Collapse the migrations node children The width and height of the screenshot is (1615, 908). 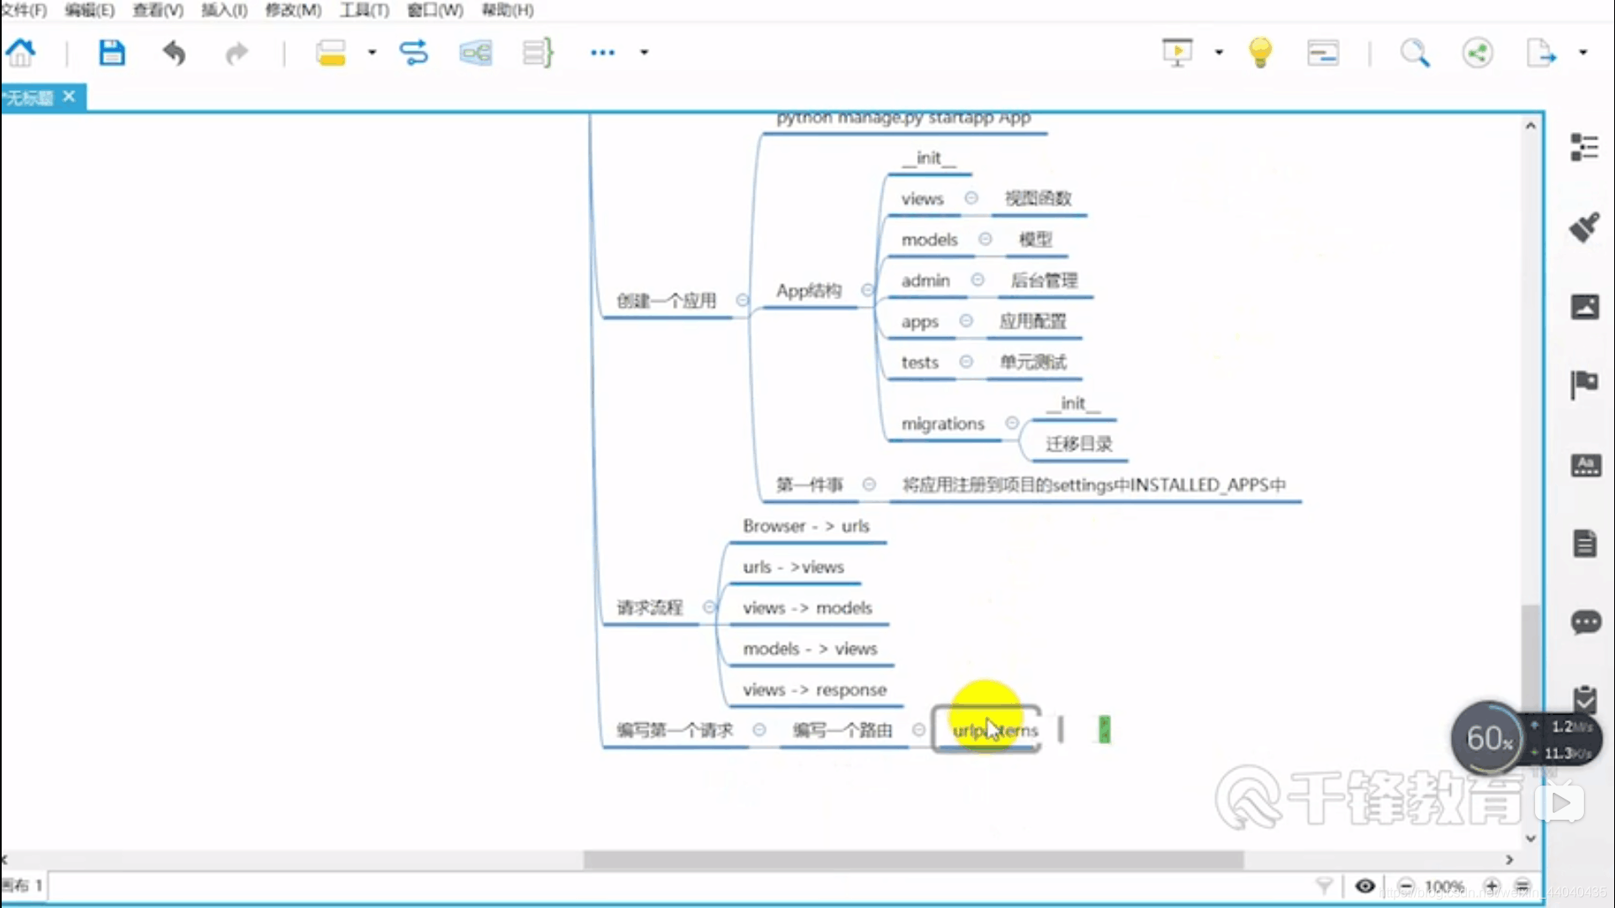click(x=1012, y=423)
